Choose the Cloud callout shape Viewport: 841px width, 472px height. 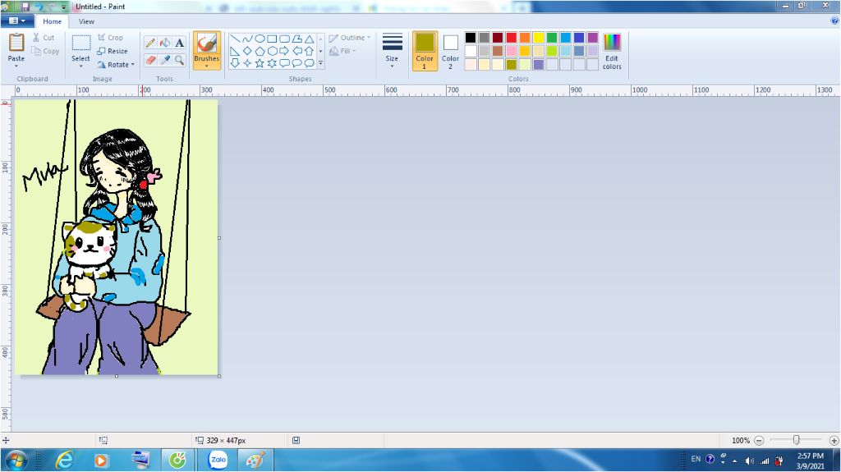point(309,63)
